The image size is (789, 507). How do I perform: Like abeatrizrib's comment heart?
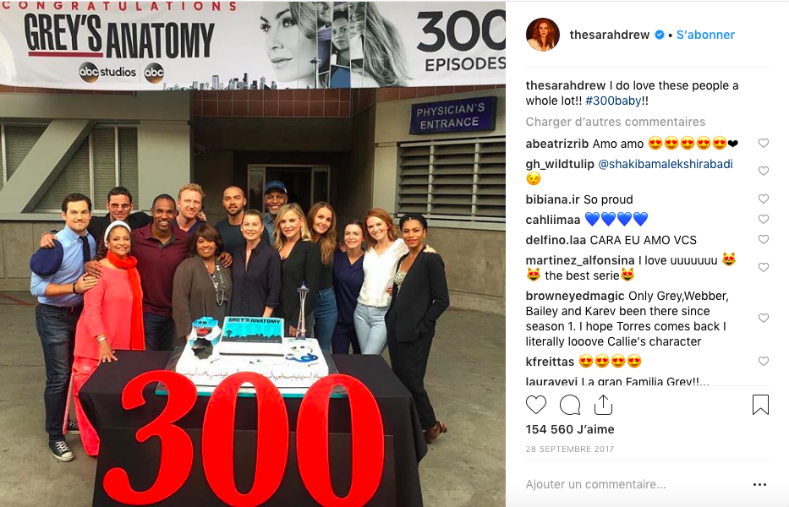(x=764, y=143)
